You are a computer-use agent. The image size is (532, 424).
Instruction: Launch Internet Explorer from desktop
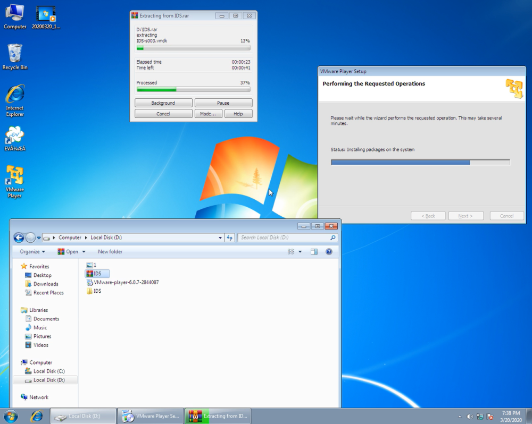tap(14, 100)
